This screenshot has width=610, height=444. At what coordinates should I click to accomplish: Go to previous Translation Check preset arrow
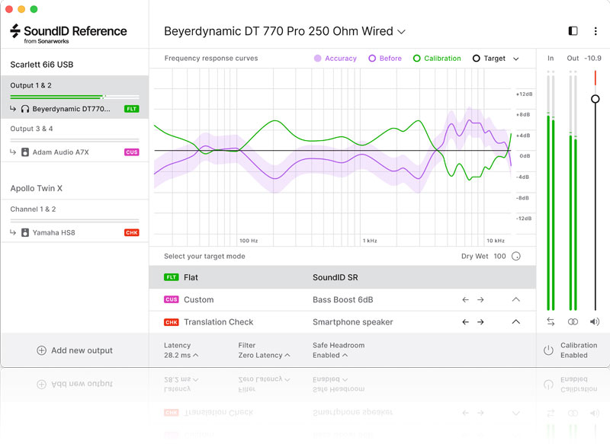click(x=465, y=322)
